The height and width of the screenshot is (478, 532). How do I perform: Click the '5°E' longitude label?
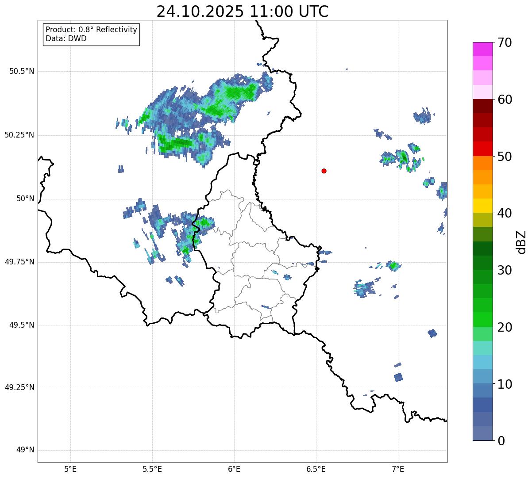pos(70,469)
